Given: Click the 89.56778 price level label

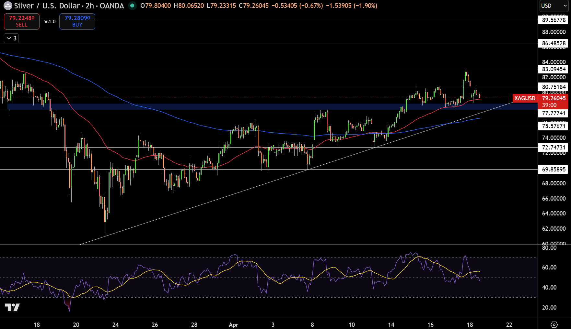Looking at the screenshot, I should tap(553, 20).
